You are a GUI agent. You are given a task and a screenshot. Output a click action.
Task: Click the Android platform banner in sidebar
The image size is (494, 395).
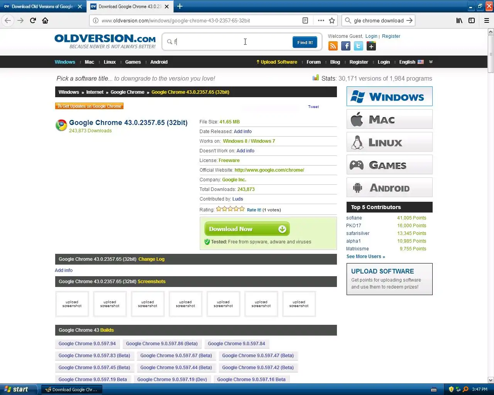pyautogui.click(x=389, y=187)
